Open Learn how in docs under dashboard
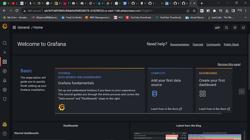This screenshot has width=250, height=140. pyautogui.click(x=215, y=109)
